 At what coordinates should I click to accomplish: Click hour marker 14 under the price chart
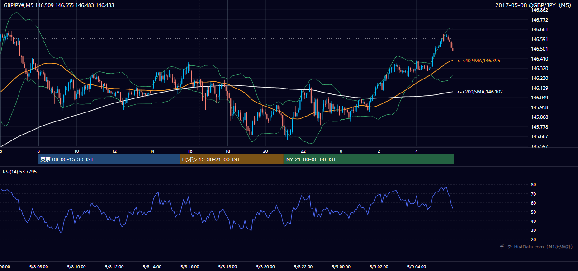pos(152,151)
